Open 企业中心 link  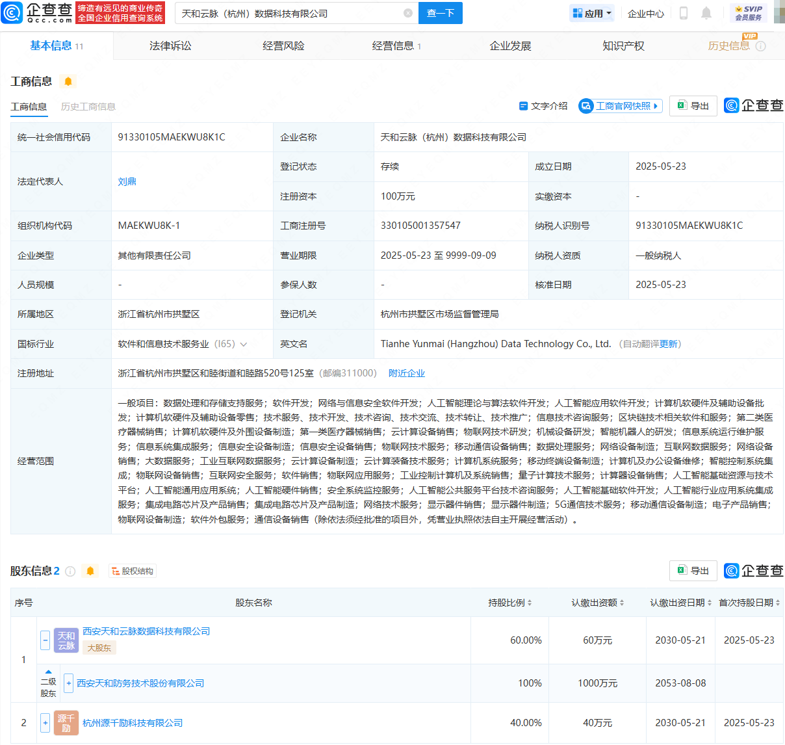[646, 13]
